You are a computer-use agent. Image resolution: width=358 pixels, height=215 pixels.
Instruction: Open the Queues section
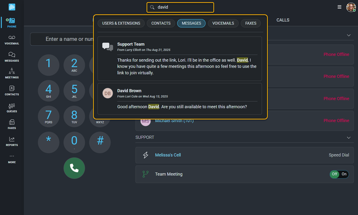point(12,108)
